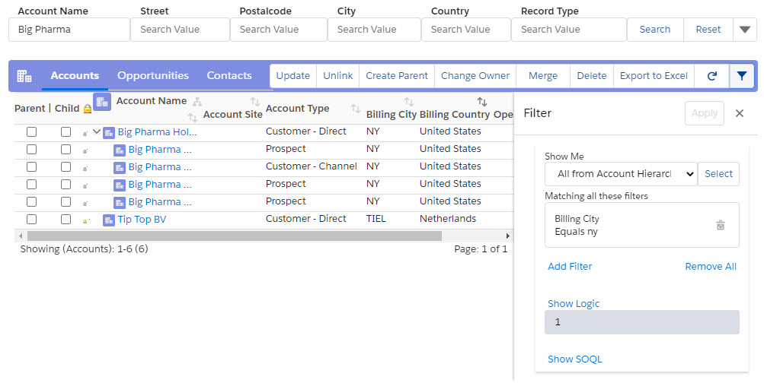Click the hierarchy icon beside the Account Name header
The width and height of the screenshot is (764, 383).
[197, 102]
